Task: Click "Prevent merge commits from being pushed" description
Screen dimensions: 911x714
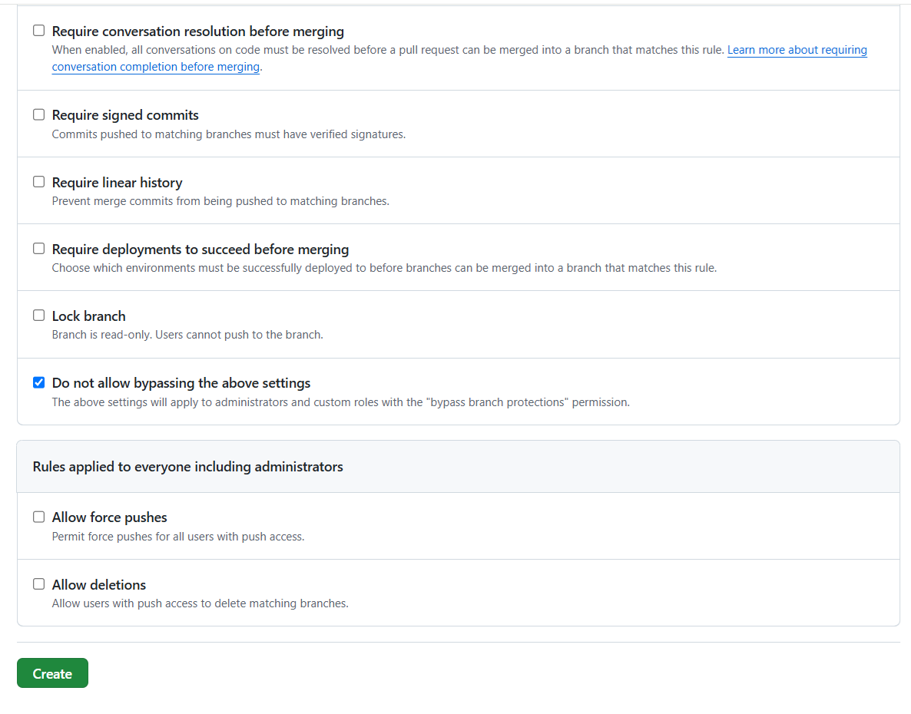Action: click(x=220, y=201)
